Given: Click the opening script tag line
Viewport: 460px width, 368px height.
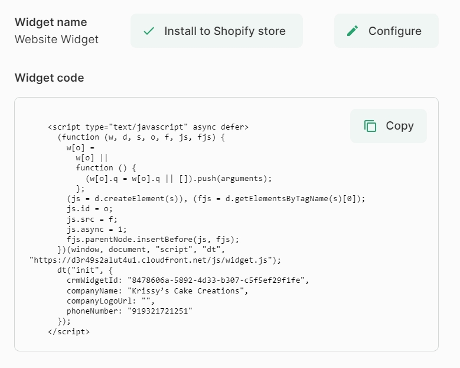Looking at the screenshot, I should pyautogui.click(x=148, y=127).
